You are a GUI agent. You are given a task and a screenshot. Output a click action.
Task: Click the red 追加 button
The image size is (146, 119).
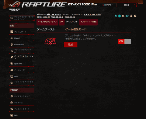coord(71,44)
